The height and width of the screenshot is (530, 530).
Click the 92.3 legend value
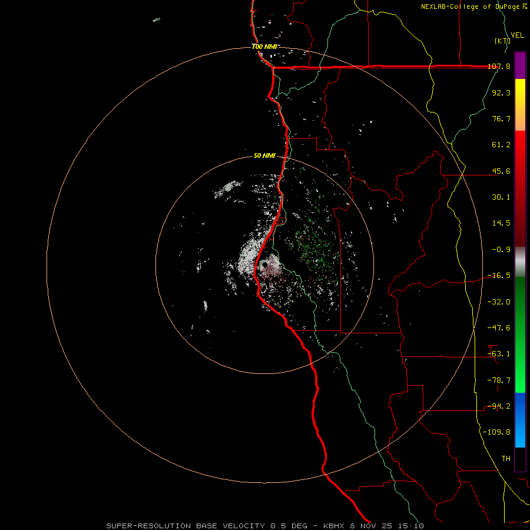(x=501, y=92)
